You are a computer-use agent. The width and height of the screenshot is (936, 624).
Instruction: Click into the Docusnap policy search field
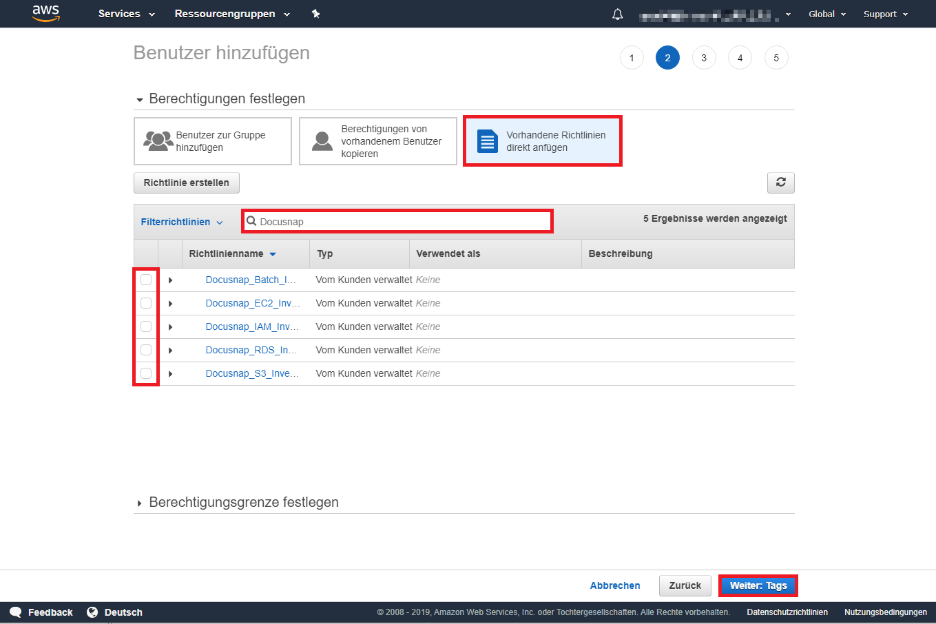pos(397,221)
